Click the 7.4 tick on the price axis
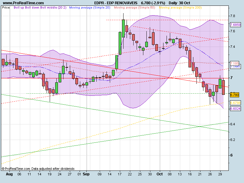Viewport: 244px width, 183px height. click(233, 47)
